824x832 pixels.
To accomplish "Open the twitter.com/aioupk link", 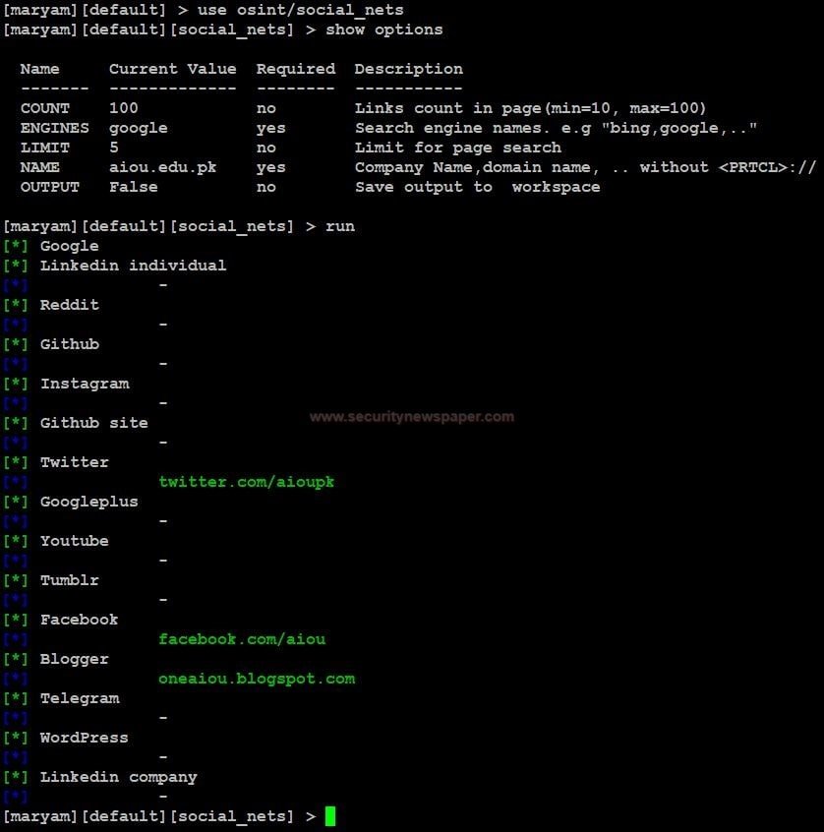I will 247,482.
